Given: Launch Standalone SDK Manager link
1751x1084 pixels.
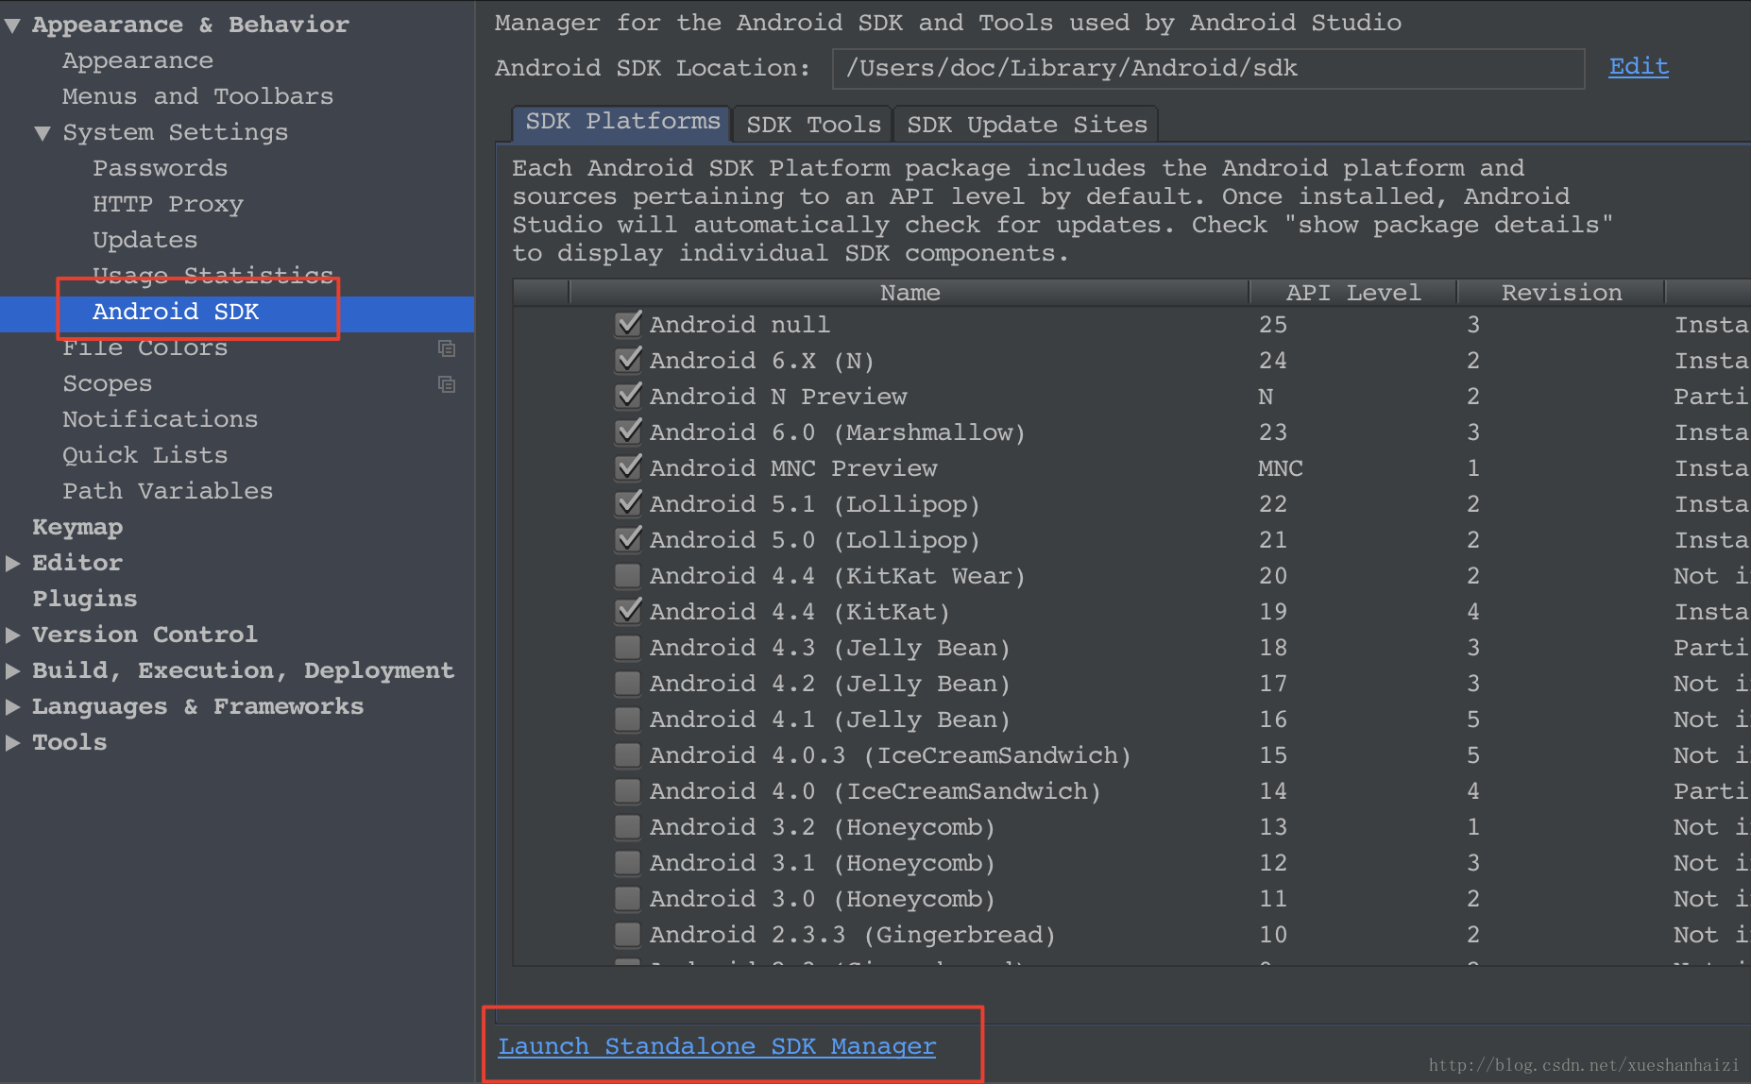Looking at the screenshot, I should (717, 1046).
